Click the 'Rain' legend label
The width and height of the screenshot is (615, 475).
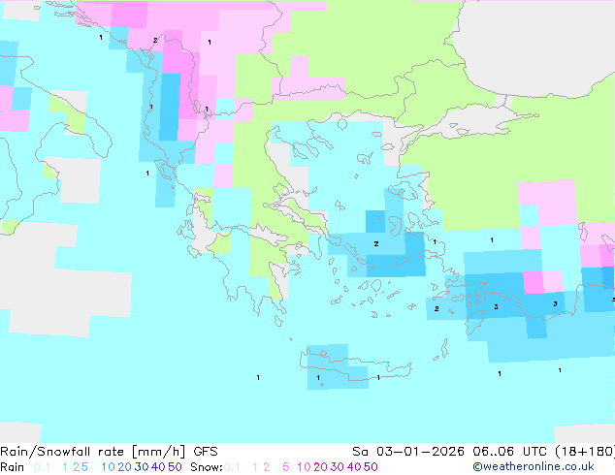click(x=13, y=467)
